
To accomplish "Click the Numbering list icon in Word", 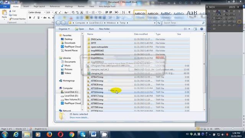I will tap(93, 12).
